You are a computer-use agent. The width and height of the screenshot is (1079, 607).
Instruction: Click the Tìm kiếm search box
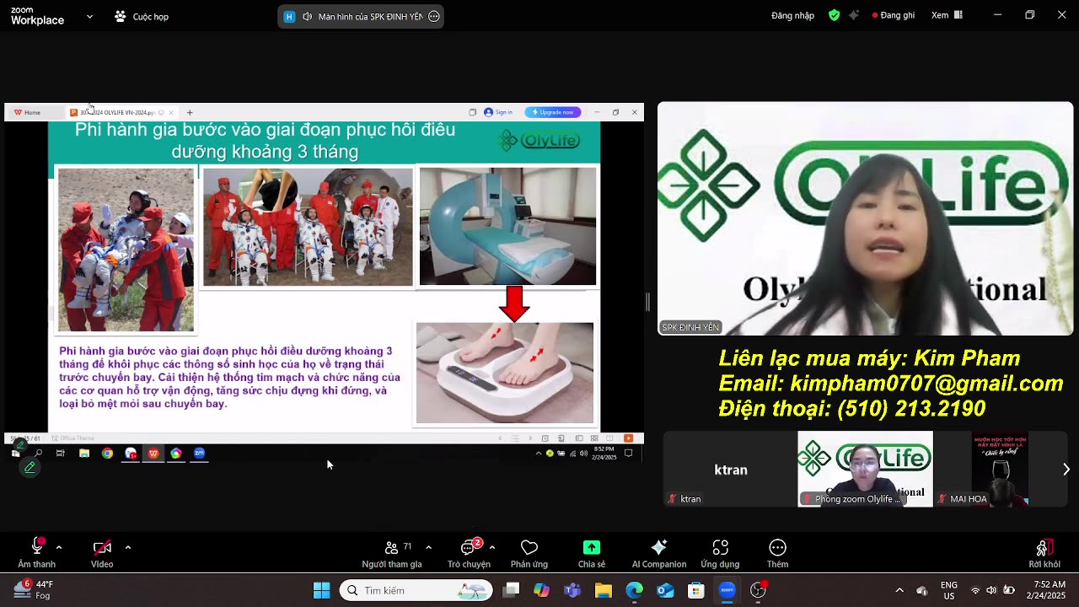click(416, 590)
